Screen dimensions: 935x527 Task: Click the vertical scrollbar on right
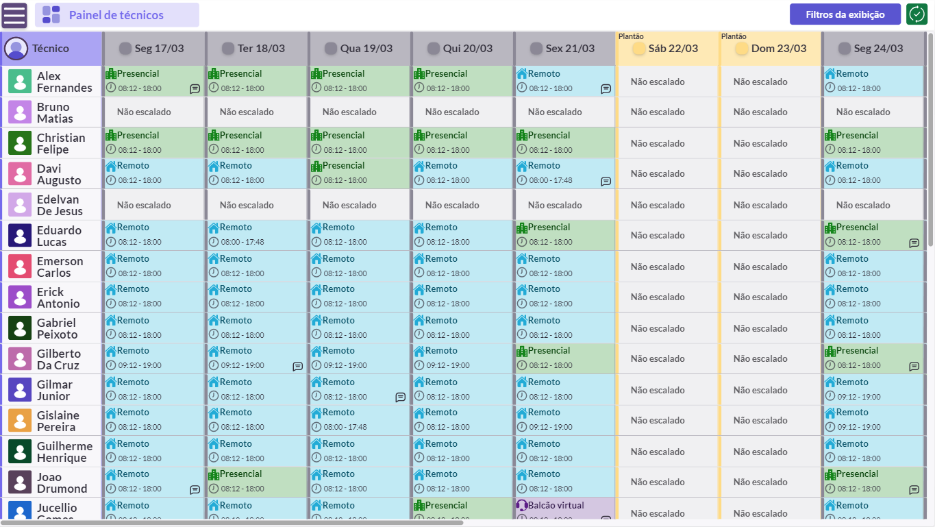pyautogui.click(x=930, y=140)
